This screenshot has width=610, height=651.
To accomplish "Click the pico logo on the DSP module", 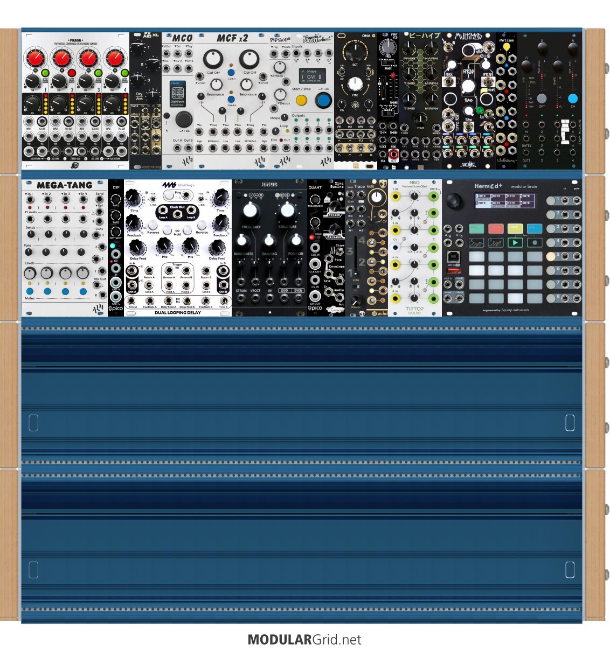I will (116, 309).
